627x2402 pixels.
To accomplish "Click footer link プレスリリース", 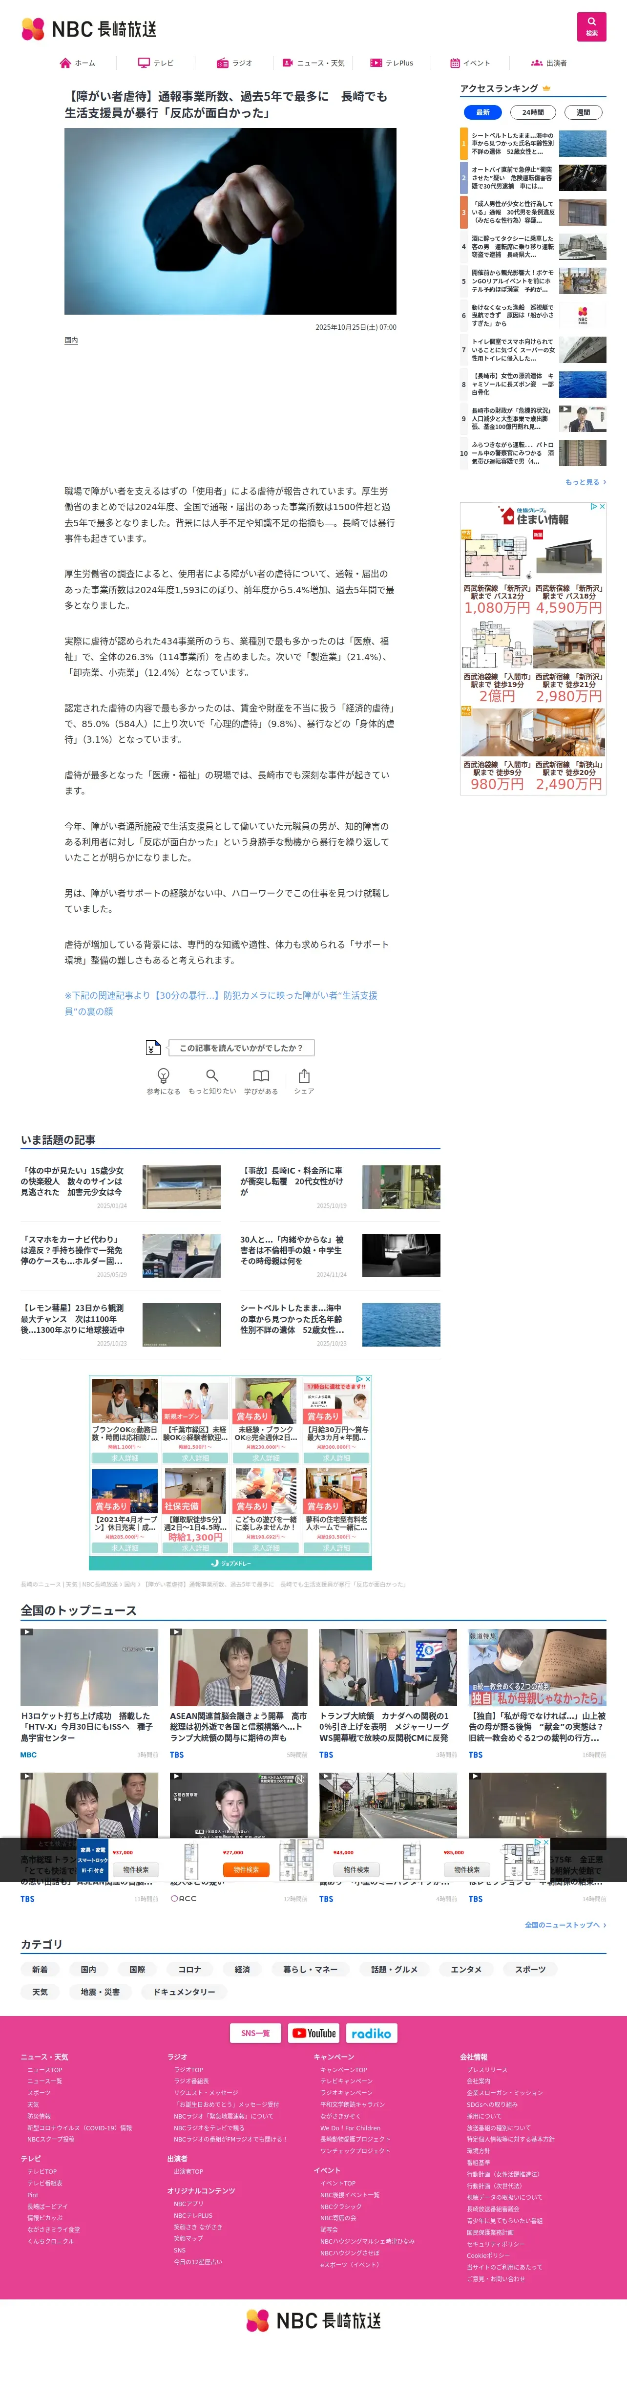I will point(487,2069).
